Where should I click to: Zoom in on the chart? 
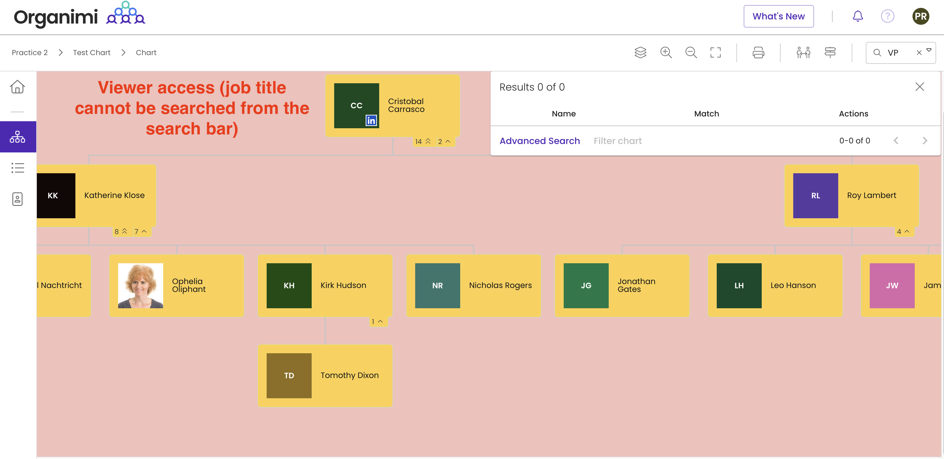pyautogui.click(x=666, y=52)
